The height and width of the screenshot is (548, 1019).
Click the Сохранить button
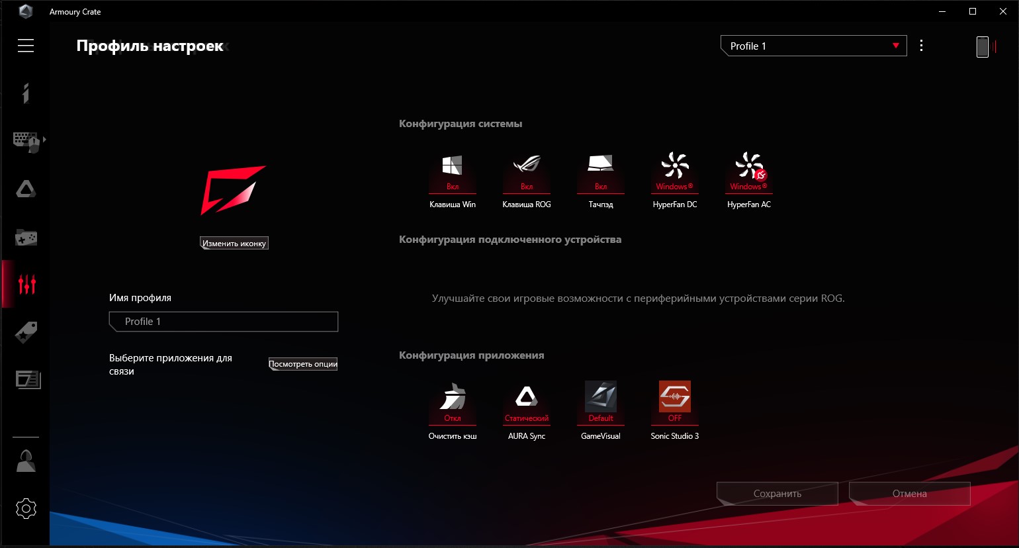[777, 494]
